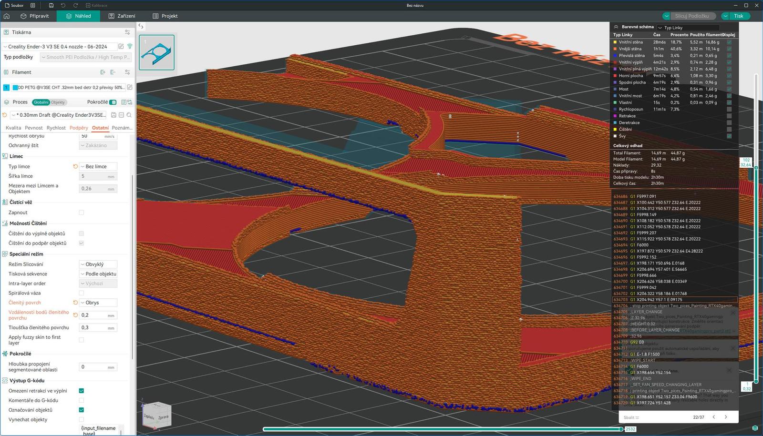This screenshot has width=763, height=436.
Task: Click the yellow Vnitřní stěna color swatch
Action: [x=615, y=42]
